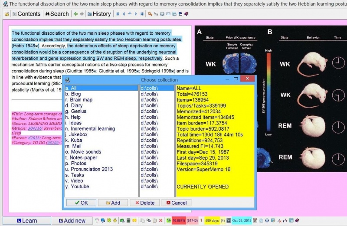
Task: Go to last element with navigation arrow
Action: click(142, 14)
